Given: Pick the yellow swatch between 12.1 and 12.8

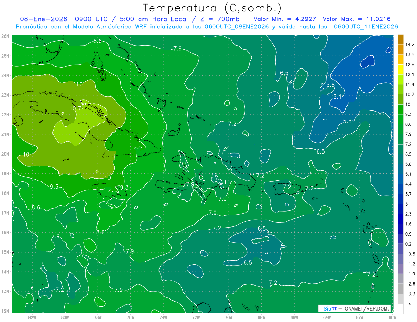Looking at the screenshot, I should (x=401, y=69).
